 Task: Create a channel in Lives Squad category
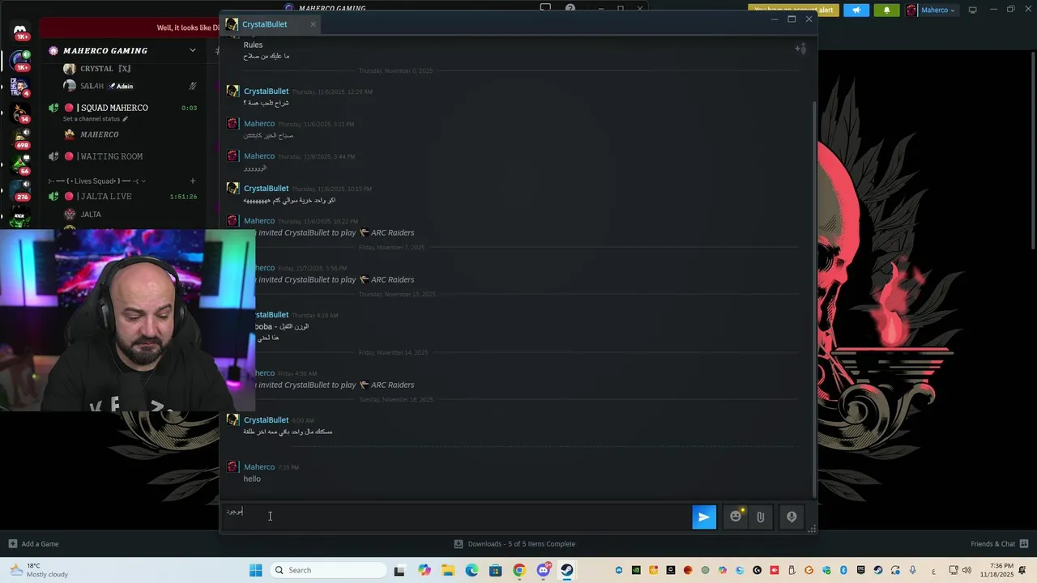click(x=193, y=181)
